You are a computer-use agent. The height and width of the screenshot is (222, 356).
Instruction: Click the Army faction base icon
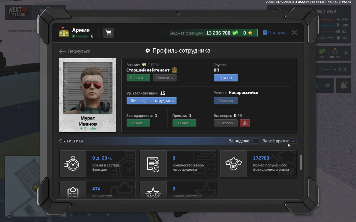pos(64,32)
